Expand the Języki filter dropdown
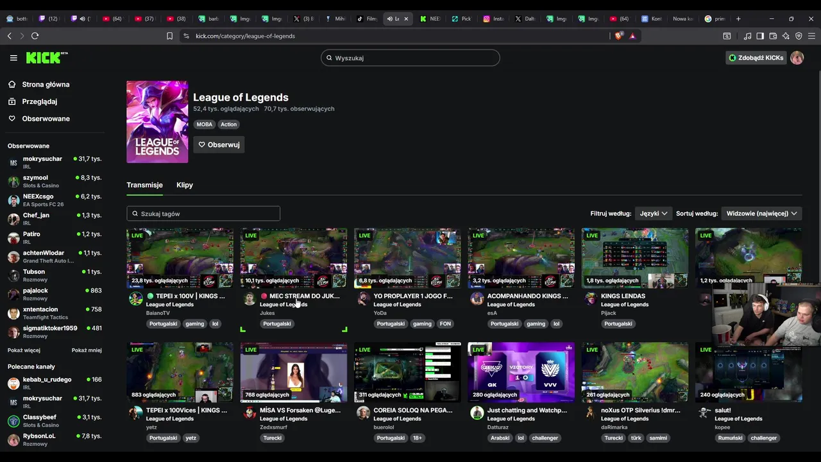This screenshot has width=821, height=462. (654, 213)
